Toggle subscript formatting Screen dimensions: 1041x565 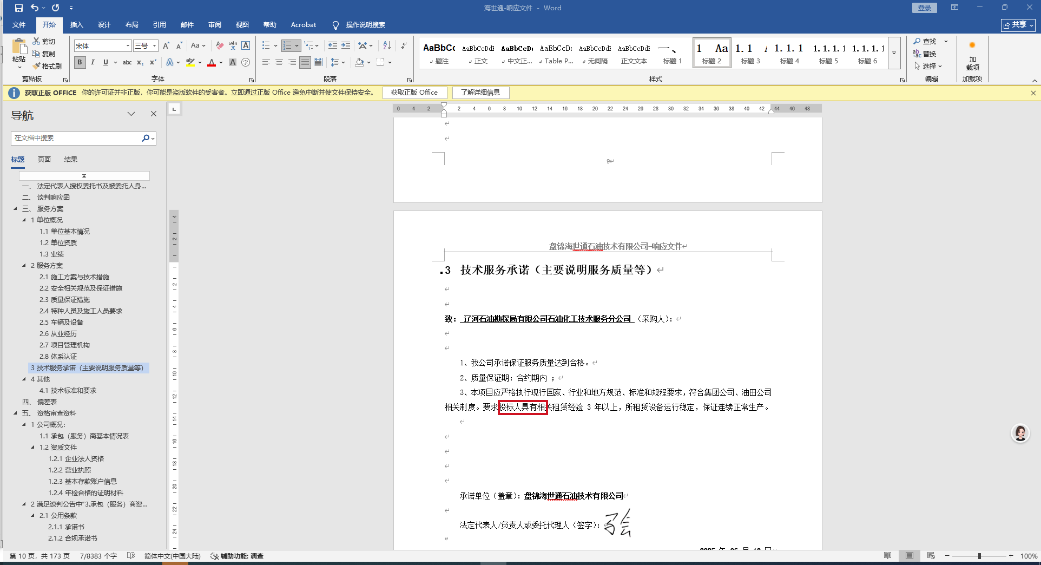140,62
